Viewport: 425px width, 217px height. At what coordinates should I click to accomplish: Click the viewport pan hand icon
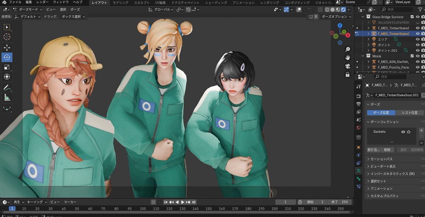[x=347, y=57]
